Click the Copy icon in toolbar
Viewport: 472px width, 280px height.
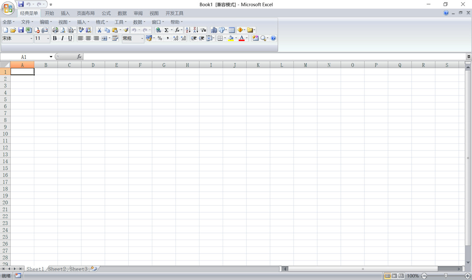(x=107, y=30)
